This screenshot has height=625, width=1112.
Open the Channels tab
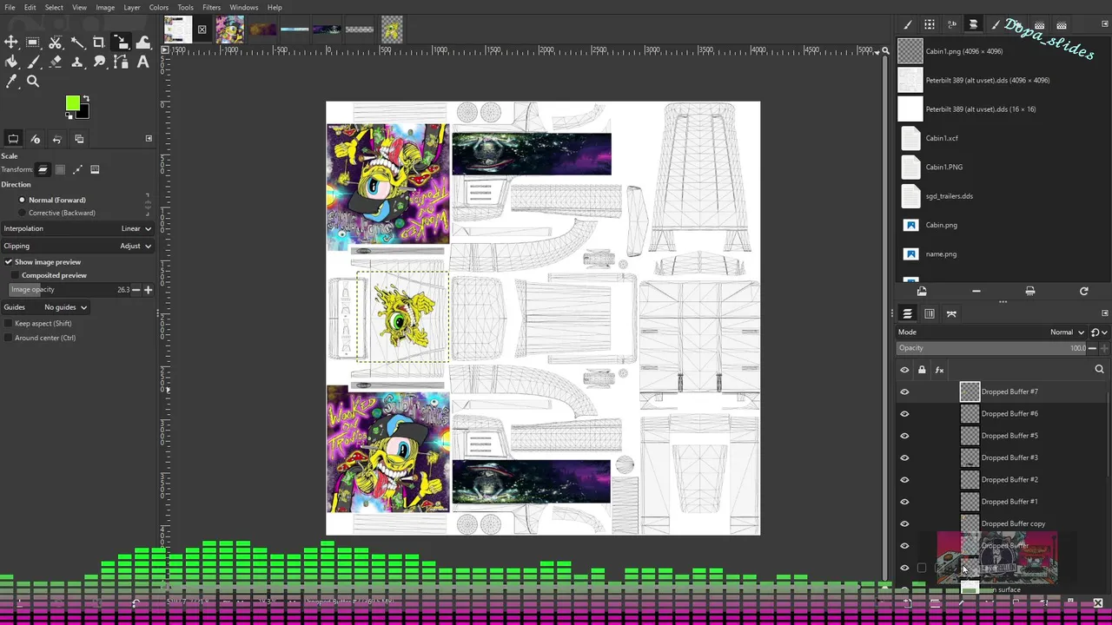930,314
